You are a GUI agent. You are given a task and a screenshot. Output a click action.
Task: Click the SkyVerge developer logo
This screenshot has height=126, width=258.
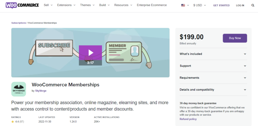point(19,89)
